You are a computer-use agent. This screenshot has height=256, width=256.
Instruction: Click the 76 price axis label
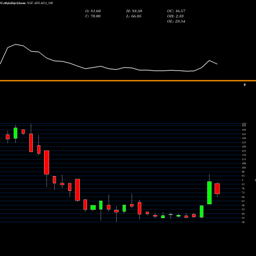tap(243, 188)
